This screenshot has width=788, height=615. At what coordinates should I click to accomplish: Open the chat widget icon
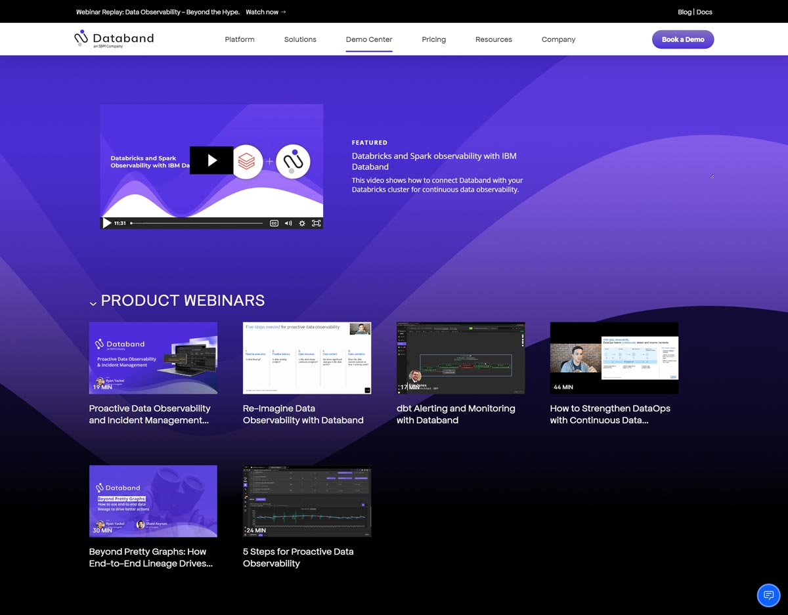coord(768,595)
